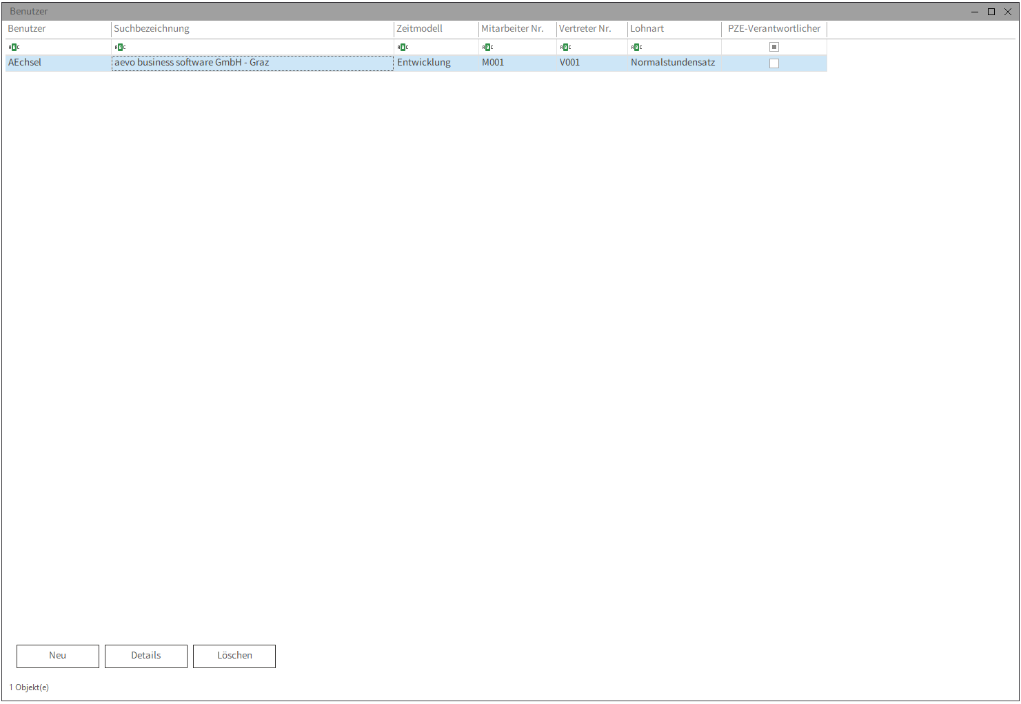
Task: Click the filter icon under Benutzer column
Action: point(14,48)
